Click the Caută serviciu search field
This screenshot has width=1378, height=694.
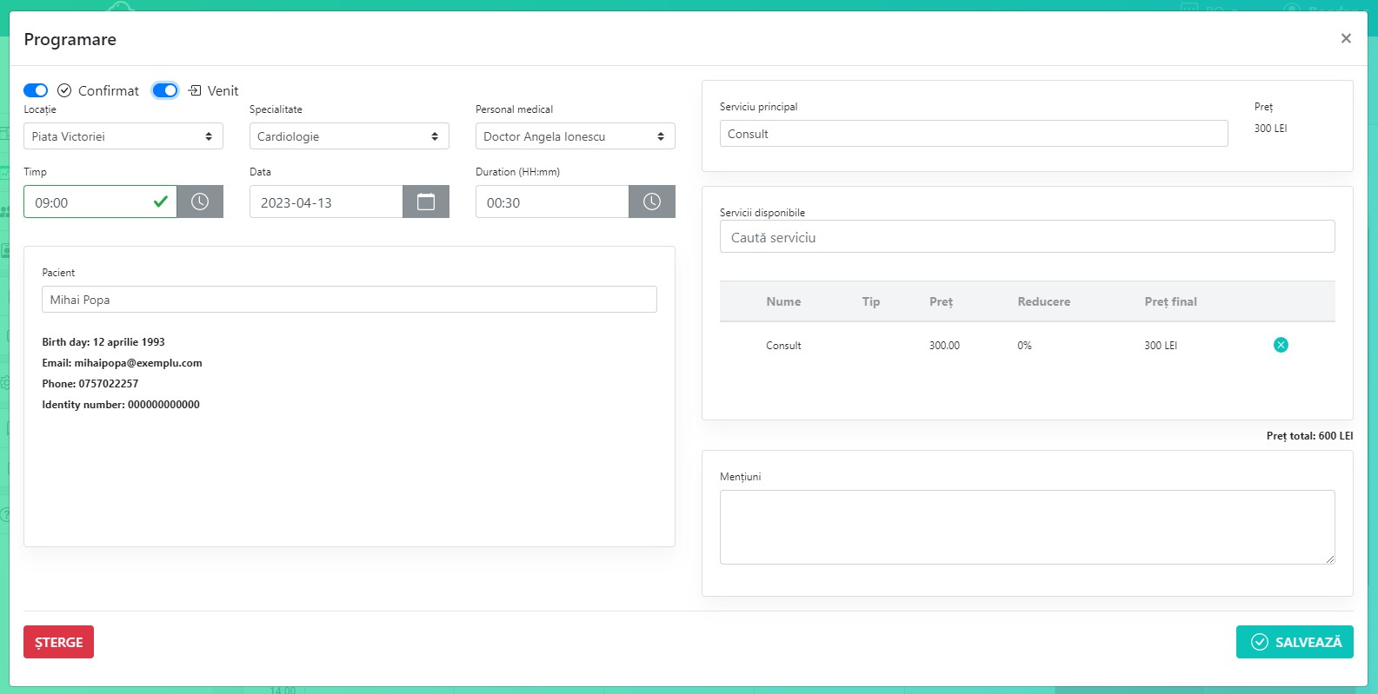[1027, 237]
